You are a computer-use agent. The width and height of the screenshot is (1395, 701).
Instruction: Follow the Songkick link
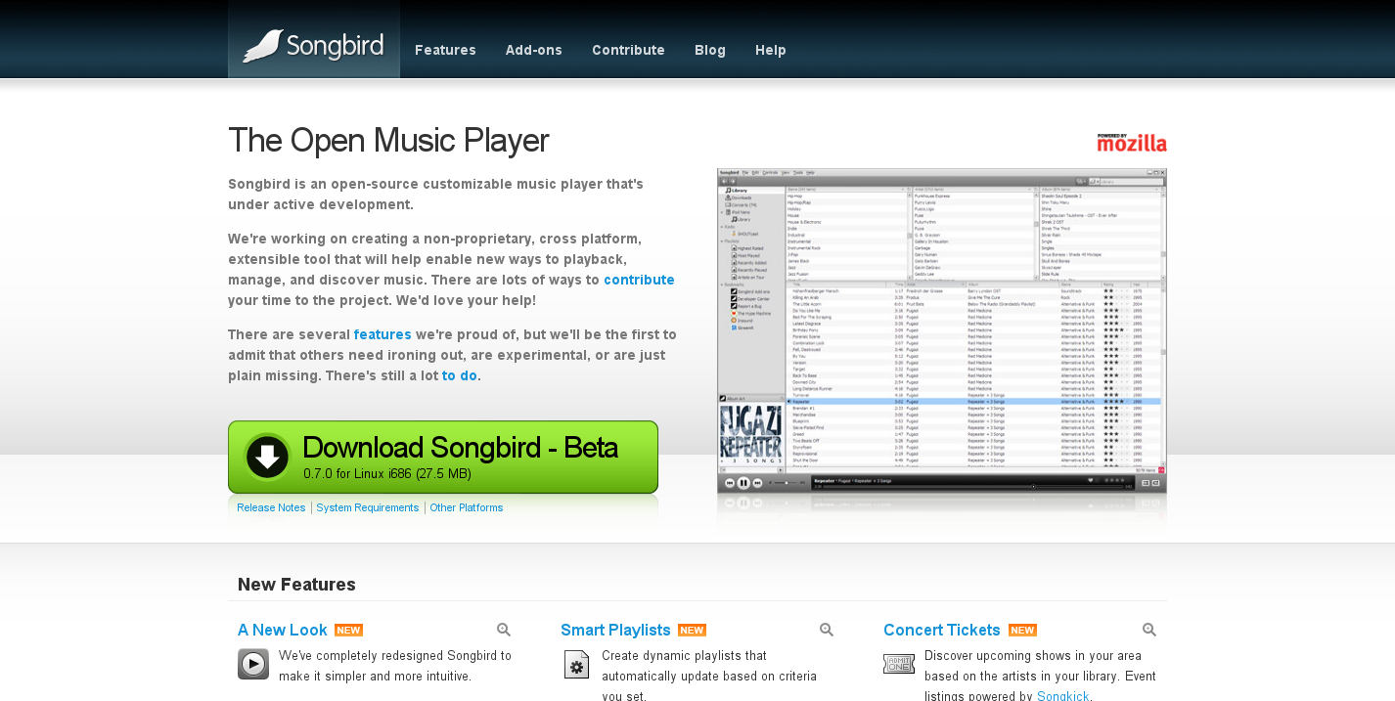(x=1063, y=696)
